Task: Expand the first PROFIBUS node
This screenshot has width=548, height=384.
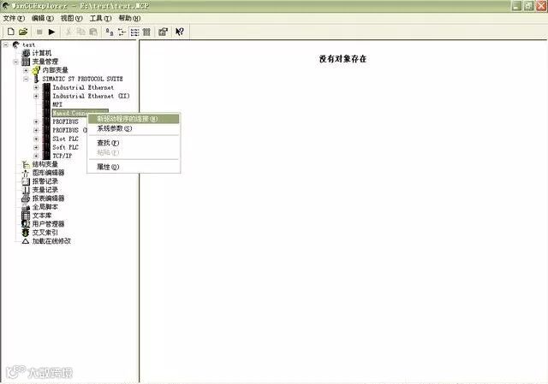Action: coord(36,121)
